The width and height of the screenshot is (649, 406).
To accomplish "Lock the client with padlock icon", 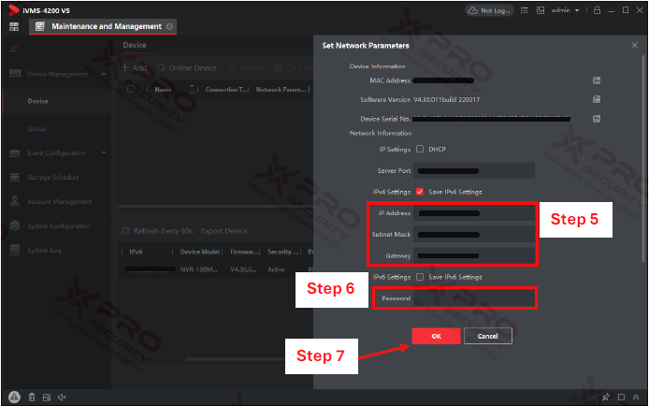I will 597,10.
